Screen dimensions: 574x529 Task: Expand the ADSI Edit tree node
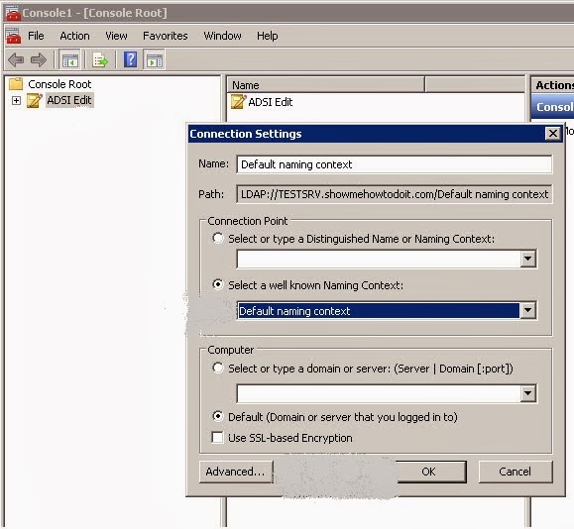[x=16, y=101]
